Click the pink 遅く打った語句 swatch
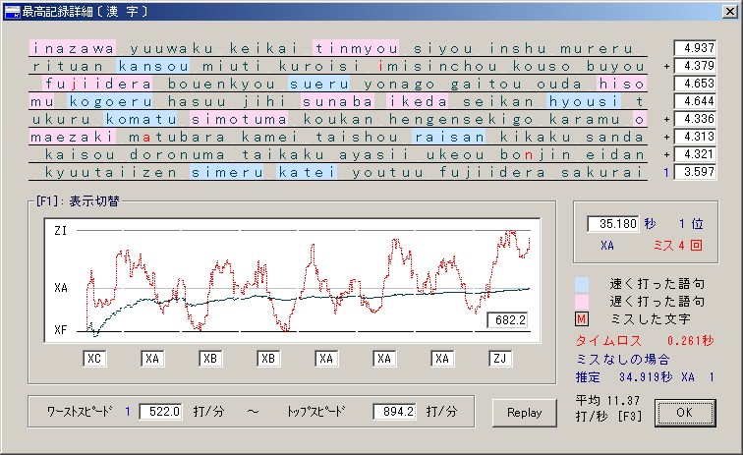 coord(582,302)
